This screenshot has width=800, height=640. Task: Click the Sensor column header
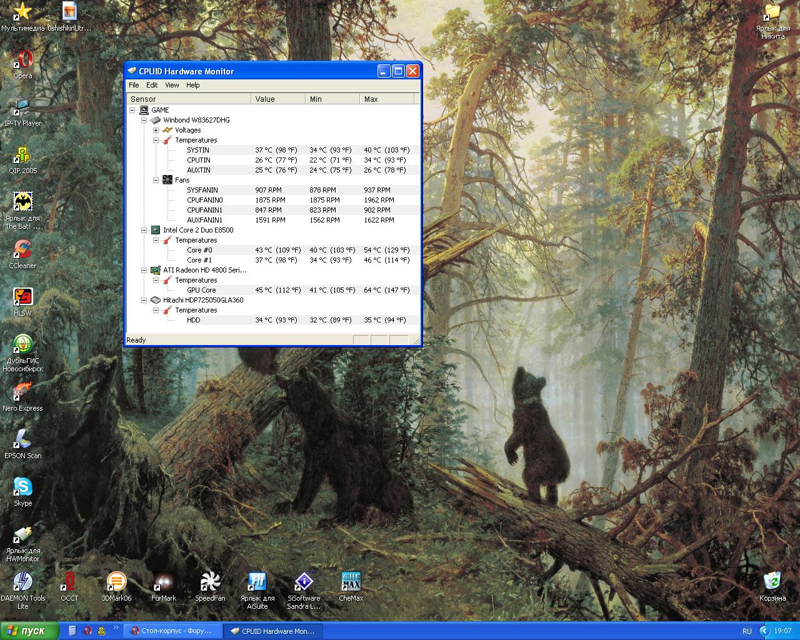click(189, 99)
